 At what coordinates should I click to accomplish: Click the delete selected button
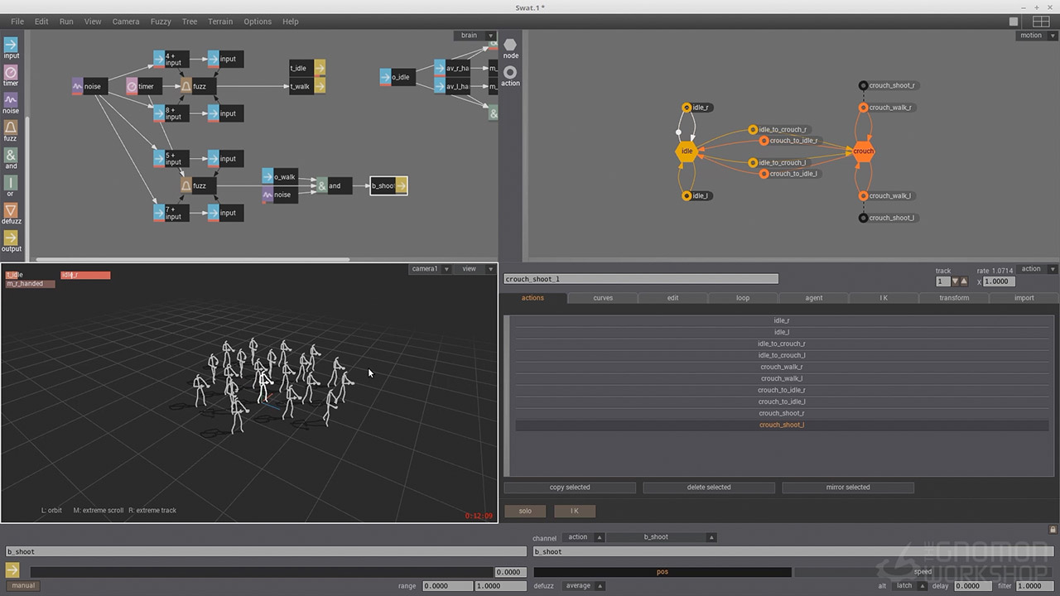pyautogui.click(x=709, y=488)
